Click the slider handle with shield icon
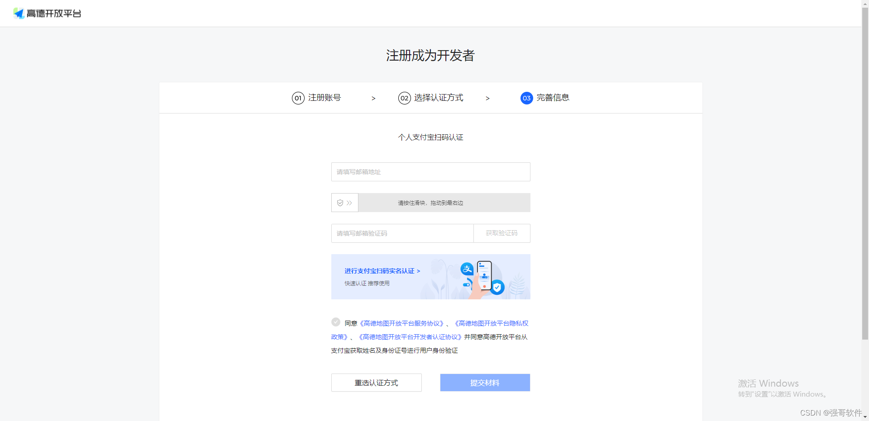The height and width of the screenshot is (421, 869). pyautogui.click(x=345, y=203)
